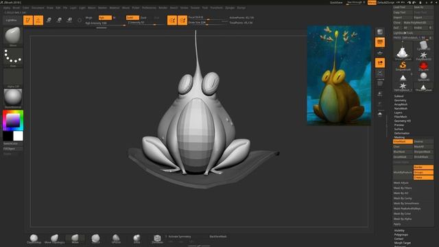
Task: Activate the Draw mode icon beside Edit
Action: (x=38, y=20)
